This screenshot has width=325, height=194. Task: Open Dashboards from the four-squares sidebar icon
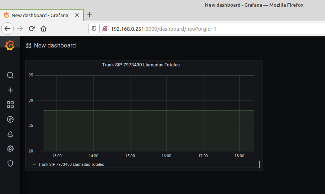point(10,105)
